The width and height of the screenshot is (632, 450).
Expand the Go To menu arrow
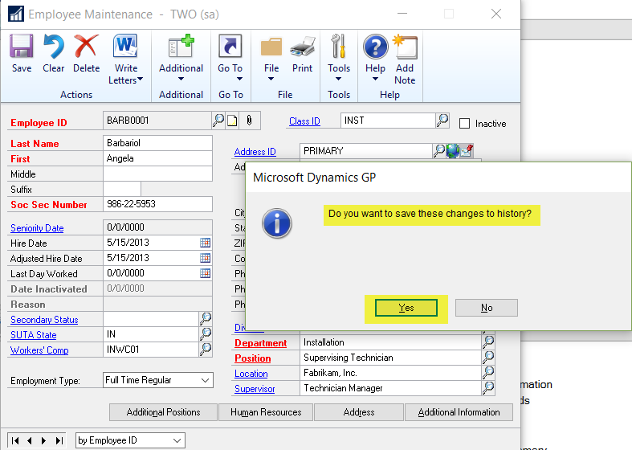239,79
